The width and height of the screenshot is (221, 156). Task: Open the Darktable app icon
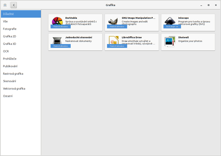(57, 21)
